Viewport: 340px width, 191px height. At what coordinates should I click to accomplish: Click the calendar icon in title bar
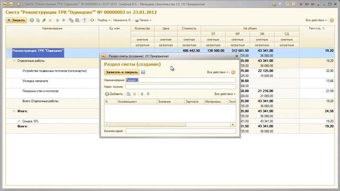(294, 4)
